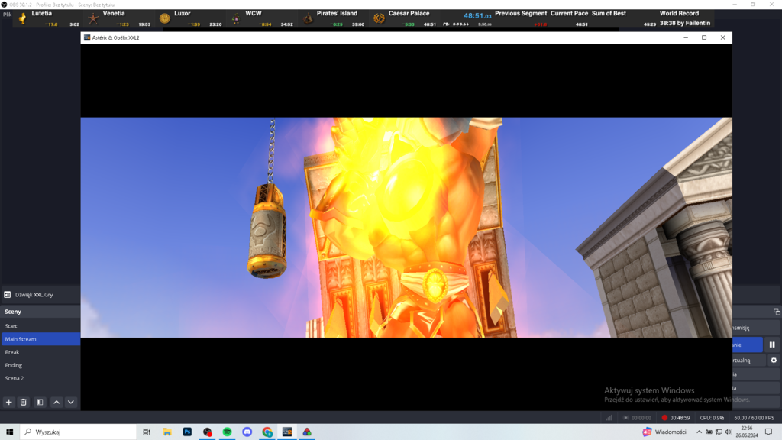Open the volume tray icon

pos(728,432)
